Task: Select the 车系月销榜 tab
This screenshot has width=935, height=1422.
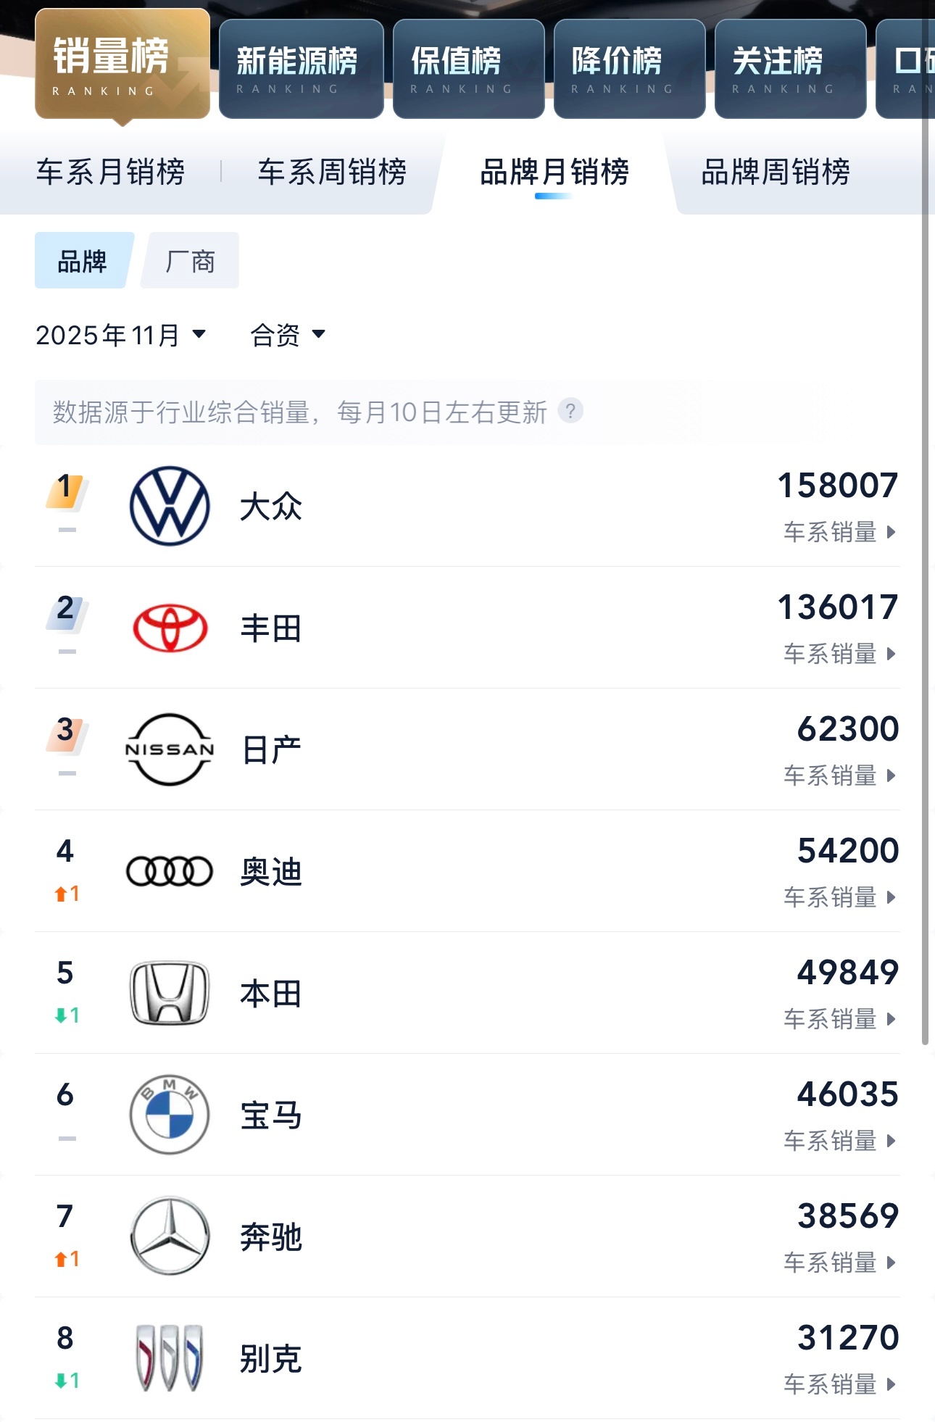Action: click(111, 172)
